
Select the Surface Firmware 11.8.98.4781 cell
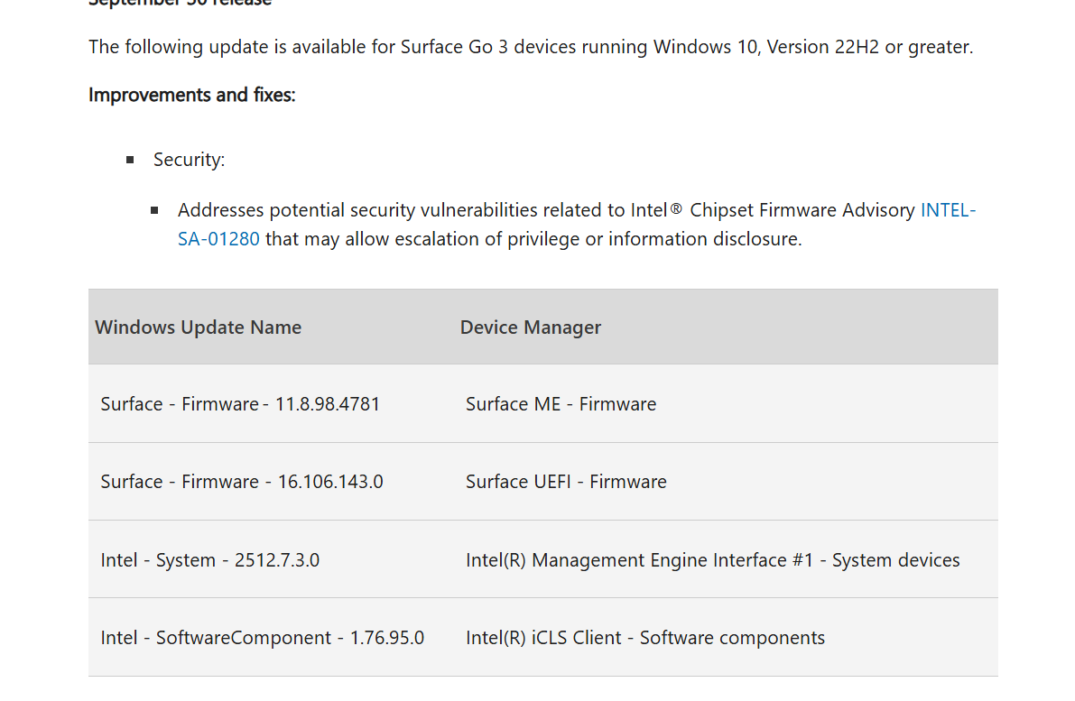coord(240,404)
